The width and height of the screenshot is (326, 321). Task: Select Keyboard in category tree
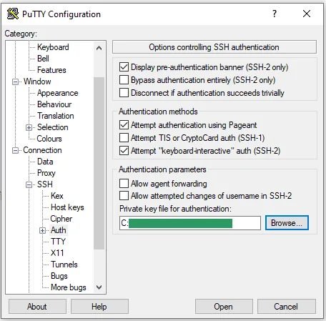pos(53,47)
